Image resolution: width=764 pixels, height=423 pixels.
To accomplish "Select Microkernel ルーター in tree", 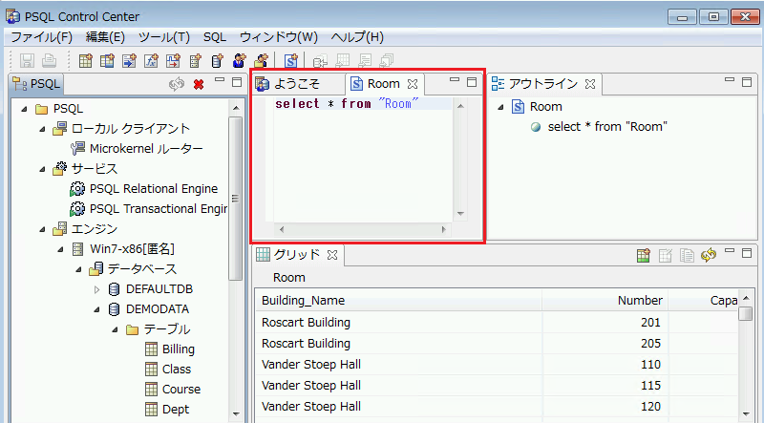I will pos(137,149).
